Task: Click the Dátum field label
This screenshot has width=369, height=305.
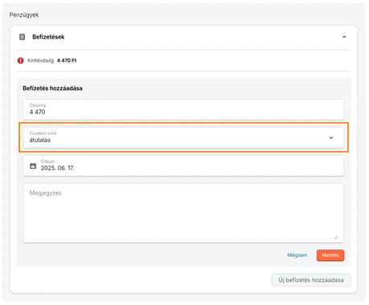Action: point(47,161)
